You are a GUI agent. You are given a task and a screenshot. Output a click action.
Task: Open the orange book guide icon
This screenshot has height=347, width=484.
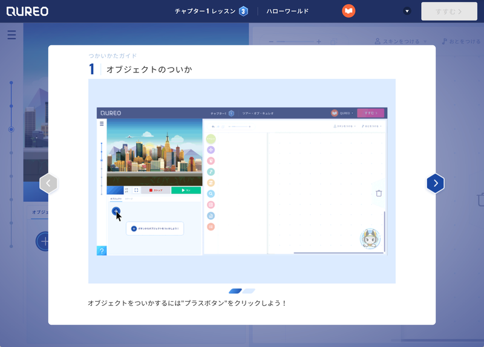pyautogui.click(x=348, y=11)
